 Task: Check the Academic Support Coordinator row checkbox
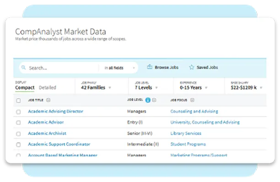coord(18,144)
